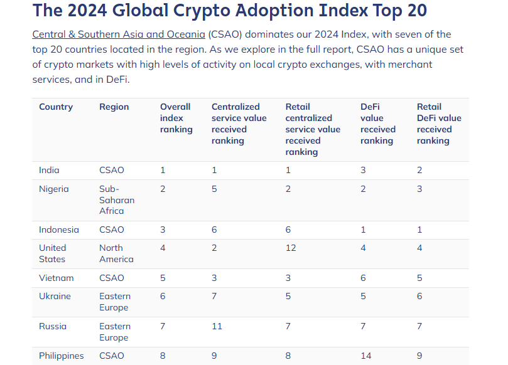Screen dimensions: 508x365
Task: Select the Philippines country cell
Action: (62, 356)
